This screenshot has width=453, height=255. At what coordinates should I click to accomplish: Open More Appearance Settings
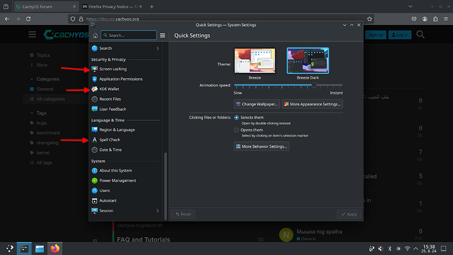pyautogui.click(x=313, y=104)
